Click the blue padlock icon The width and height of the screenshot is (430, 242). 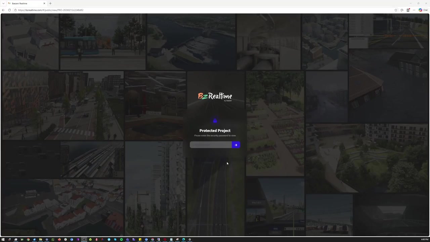(215, 121)
